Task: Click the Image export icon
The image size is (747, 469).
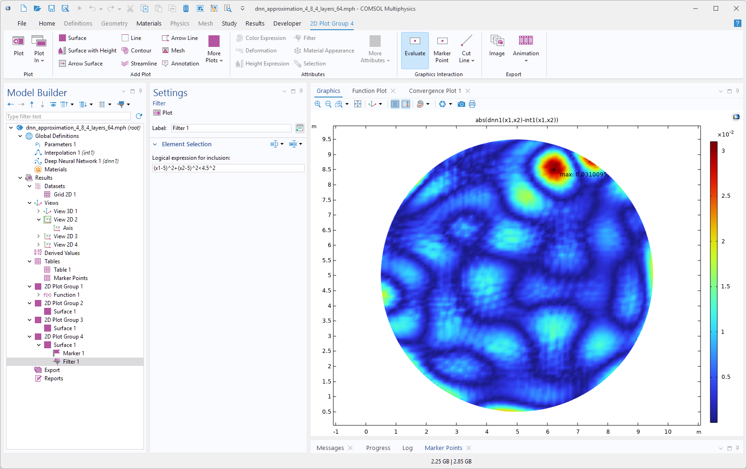Action: coord(497,46)
